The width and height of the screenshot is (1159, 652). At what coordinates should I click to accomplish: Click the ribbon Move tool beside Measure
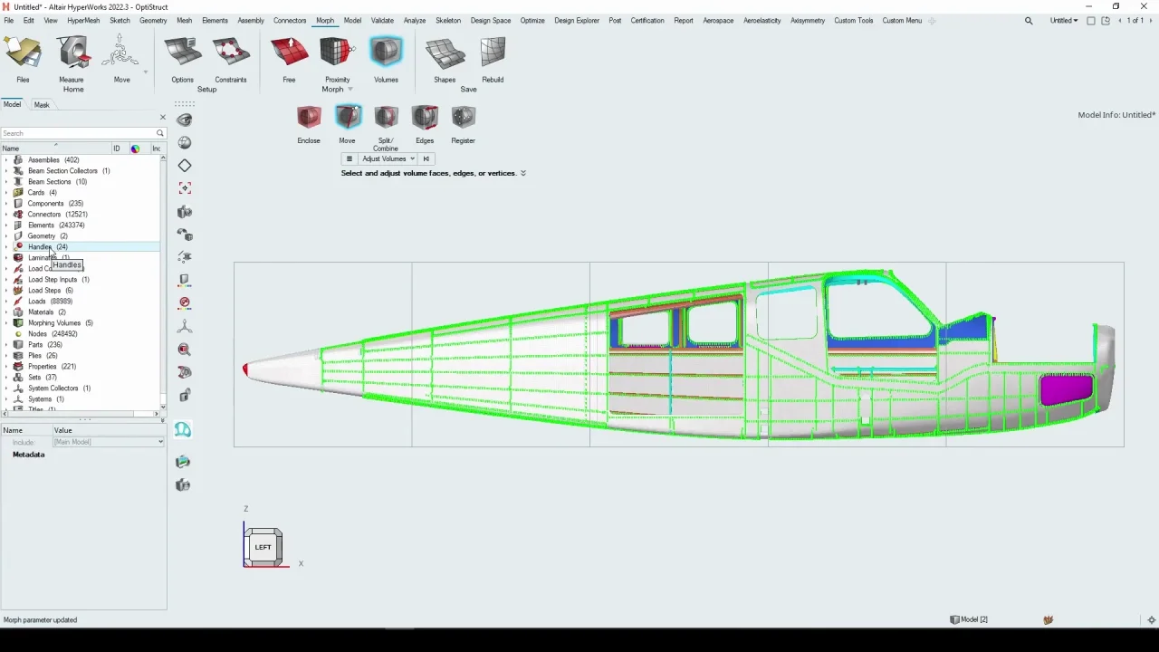tap(121, 60)
